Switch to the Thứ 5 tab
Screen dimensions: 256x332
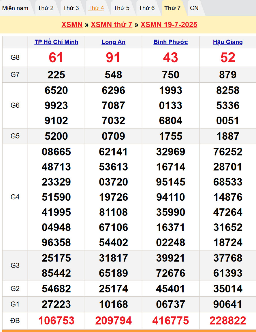click(121, 8)
